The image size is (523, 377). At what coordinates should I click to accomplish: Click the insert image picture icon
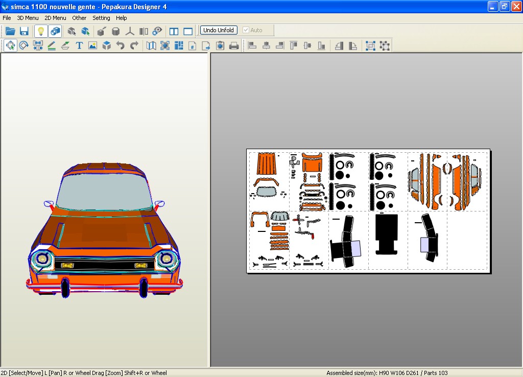[x=92, y=45]
